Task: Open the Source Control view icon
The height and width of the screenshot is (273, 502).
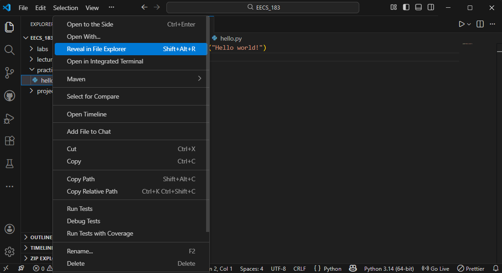Action: (x=10, y=73)
